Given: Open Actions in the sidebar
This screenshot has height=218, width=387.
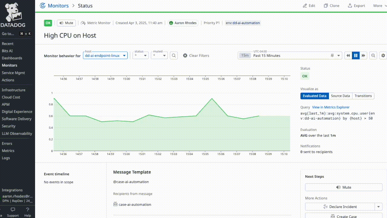Looking at the screenshot, I should click(8, 80).
